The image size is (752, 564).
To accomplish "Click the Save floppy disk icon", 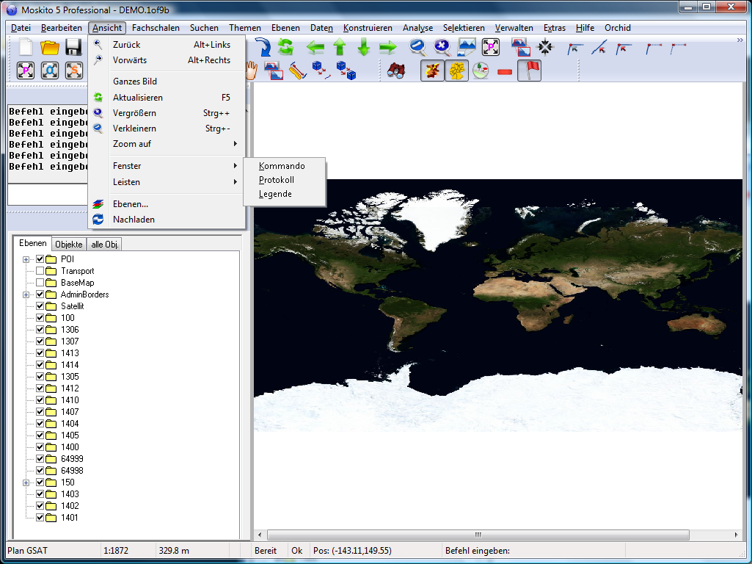I will coord(73,48).
